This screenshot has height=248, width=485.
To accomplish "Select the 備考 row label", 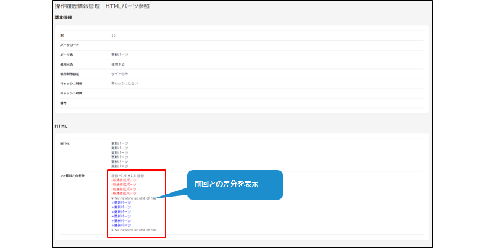I will 64,103.
